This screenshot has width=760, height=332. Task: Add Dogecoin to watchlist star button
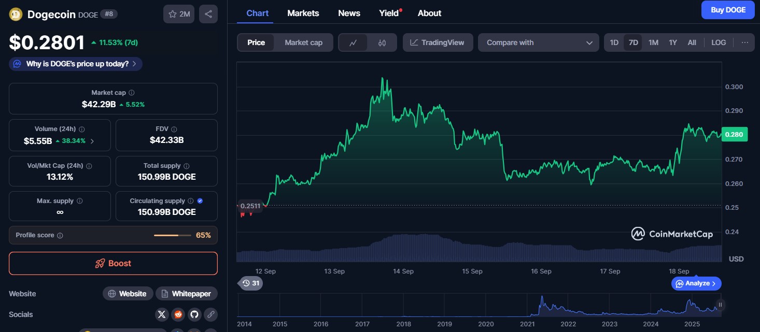[x=179, y=14]
